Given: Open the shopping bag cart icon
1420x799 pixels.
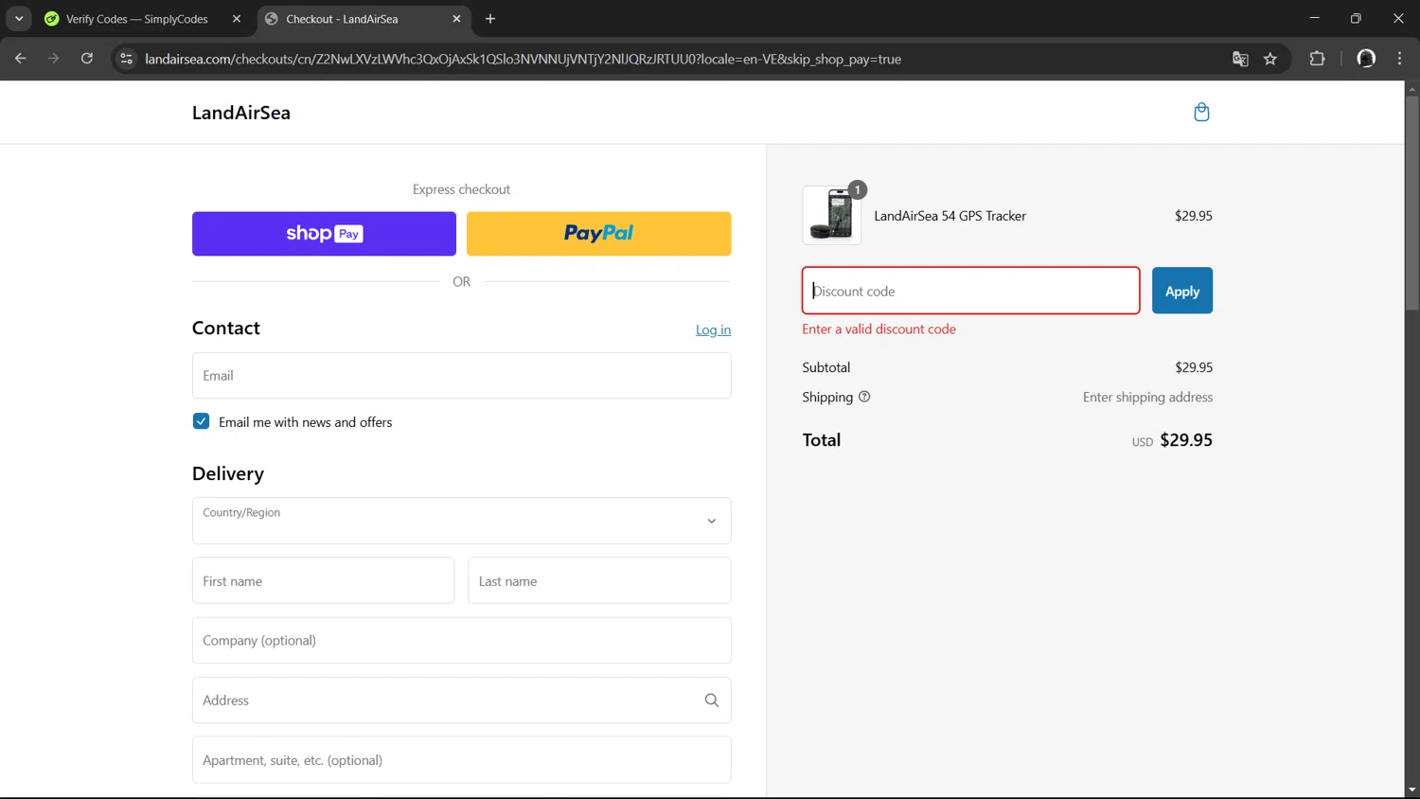Looking at the screenshot, I should [x=1201, y=113].
